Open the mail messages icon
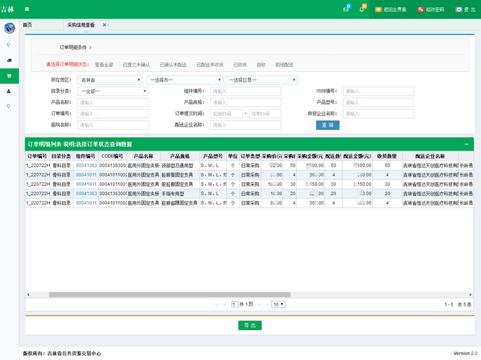This screenshot has height=360, width=481. (x=346, y=10)
